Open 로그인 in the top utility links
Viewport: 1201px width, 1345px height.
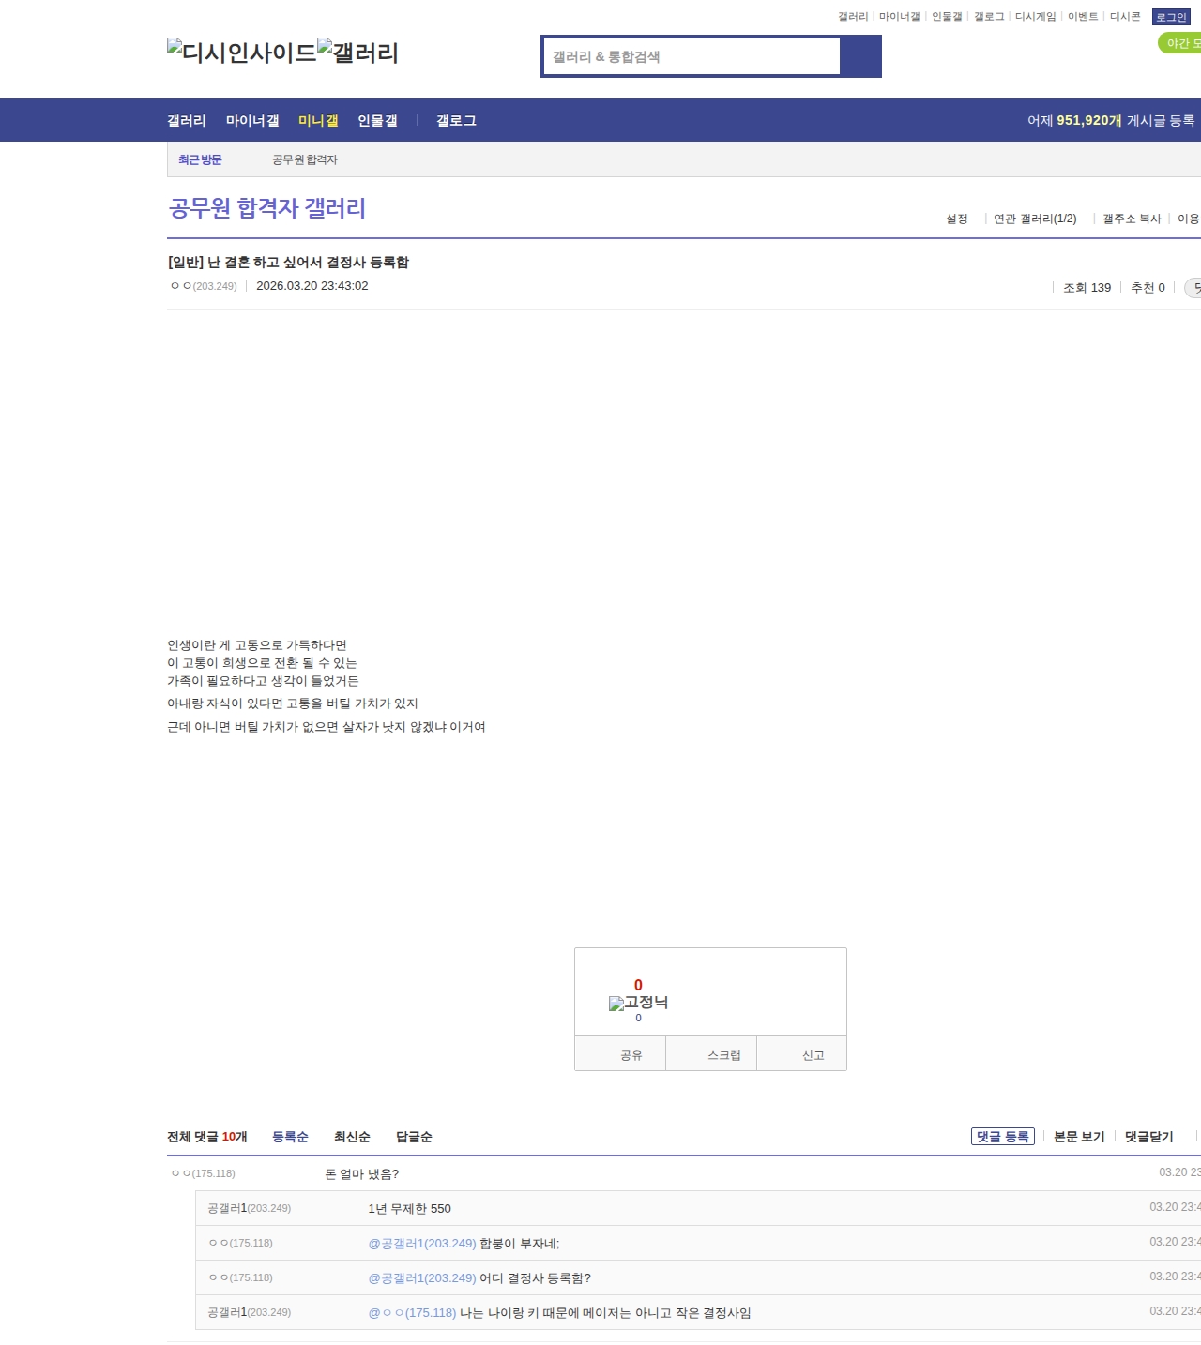pos(1171,17)
